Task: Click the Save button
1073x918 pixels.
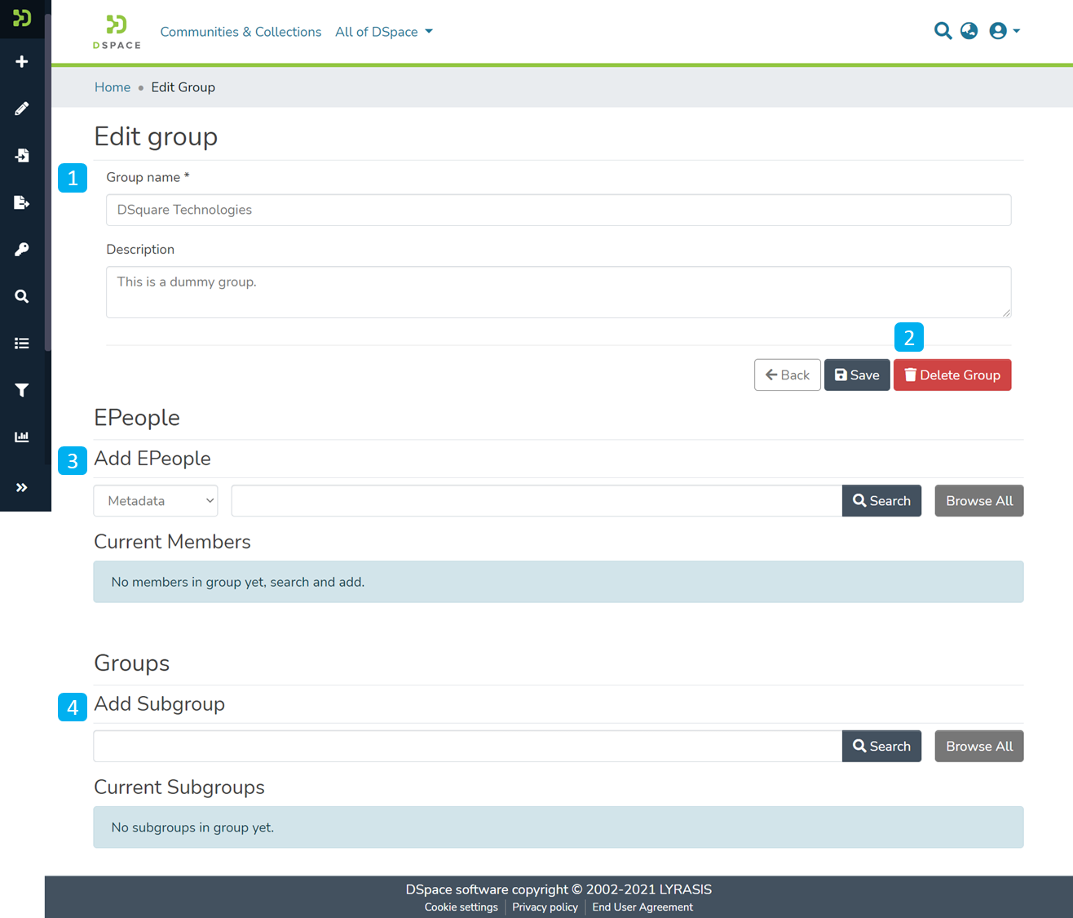Action: click(857, 375)
